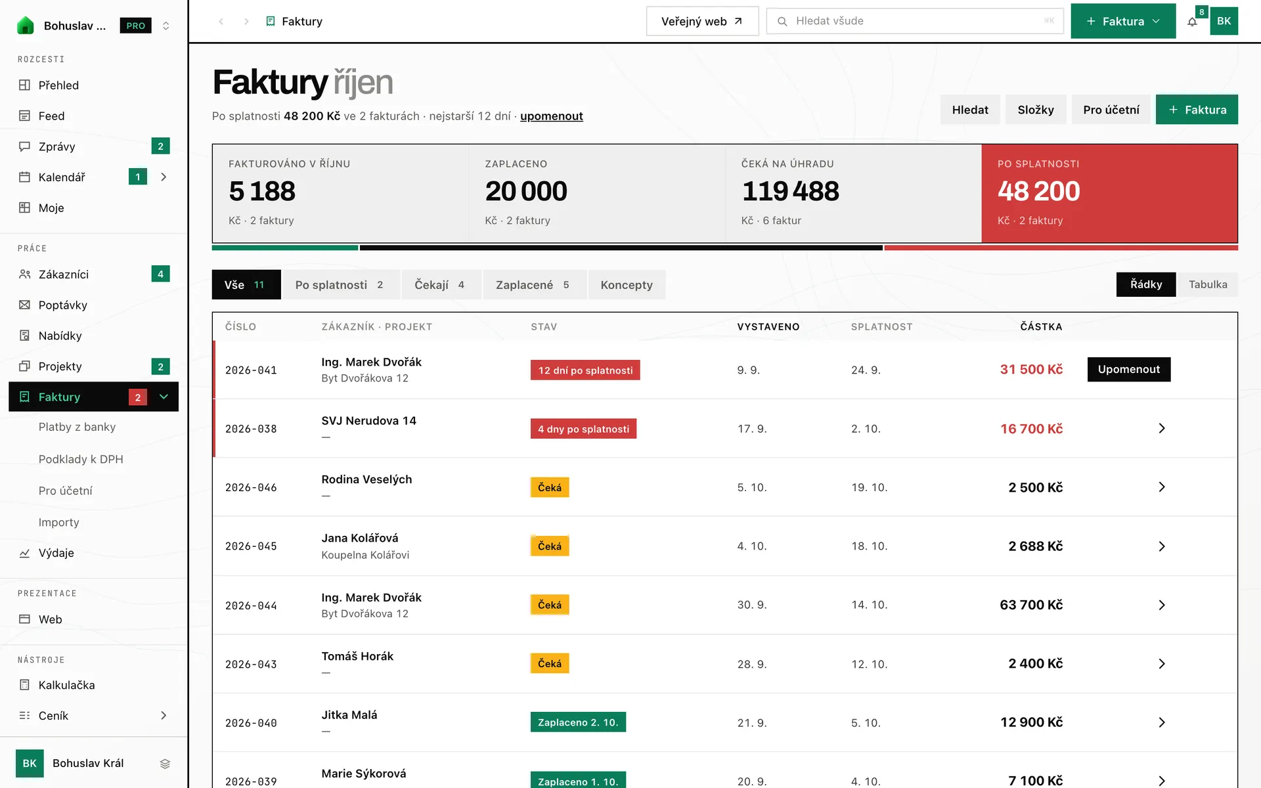Click the green home logo icon
The height and width of the screenshot is (788, 1261).
(25, 25)
